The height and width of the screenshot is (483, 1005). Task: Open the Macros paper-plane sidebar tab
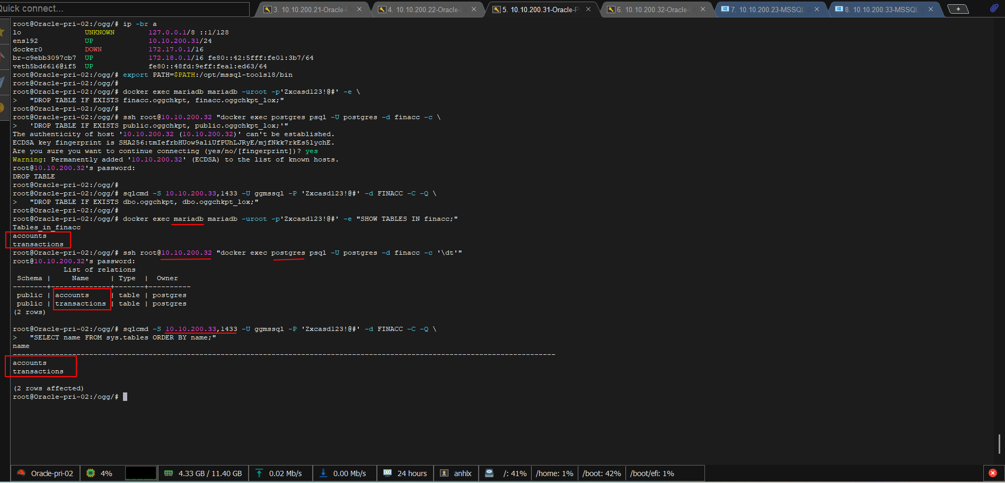click(3, 82)
